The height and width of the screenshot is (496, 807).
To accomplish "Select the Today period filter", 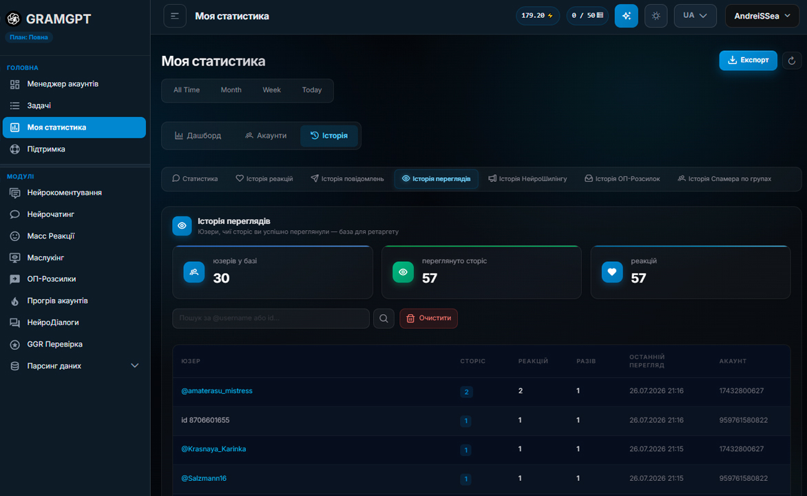I will pos(312,90).
